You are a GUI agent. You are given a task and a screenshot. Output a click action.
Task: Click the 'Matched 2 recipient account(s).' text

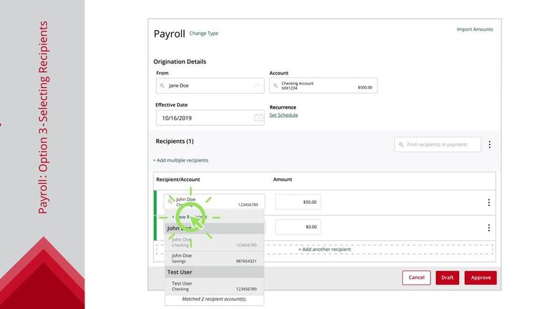(x=214, y=299)
